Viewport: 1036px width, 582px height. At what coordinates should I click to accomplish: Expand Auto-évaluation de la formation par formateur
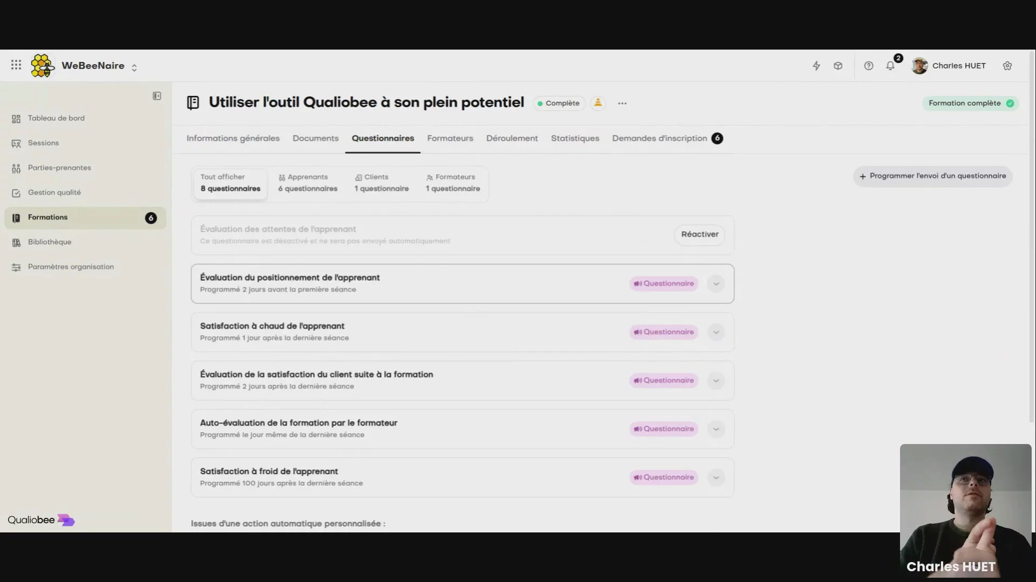pyautogui.click(x=716, y=429)
